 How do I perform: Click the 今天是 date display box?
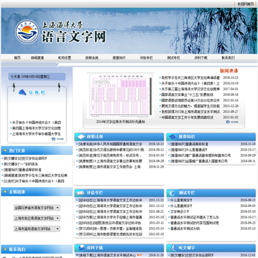(37, 77)
